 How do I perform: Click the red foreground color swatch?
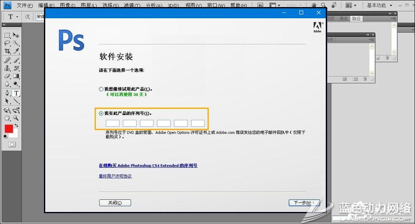coord(9,129)
